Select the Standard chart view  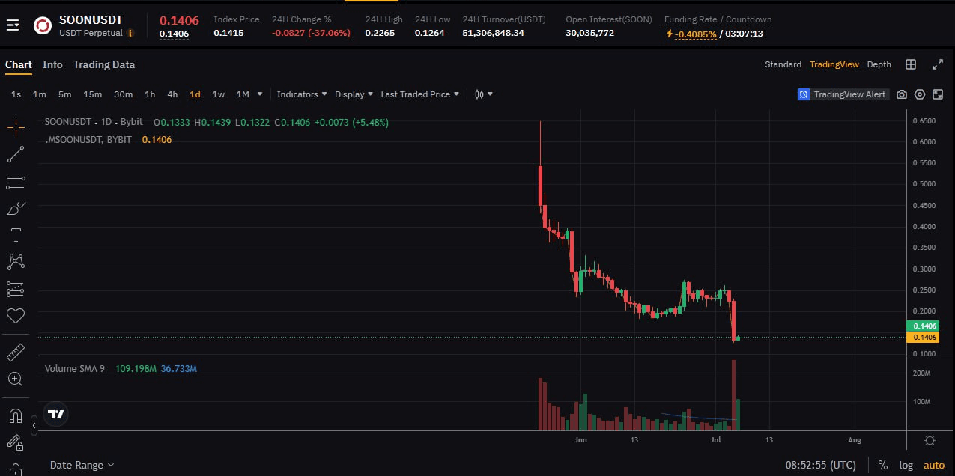pyautogui.click(x=783, y=64)
